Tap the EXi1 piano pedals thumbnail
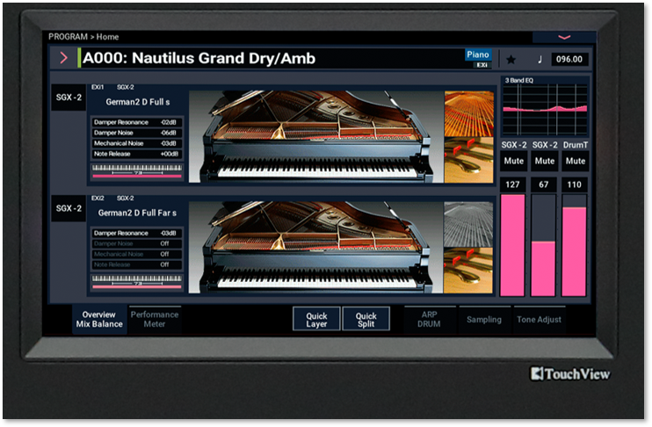The height and width of the screenshot is (427, 652). click(469, 160)
